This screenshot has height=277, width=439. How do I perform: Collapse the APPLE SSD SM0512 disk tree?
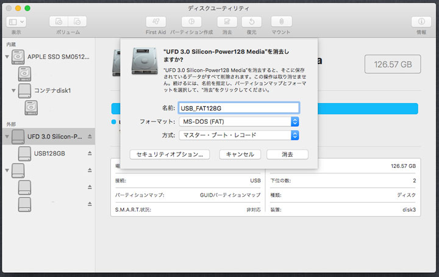pos(7,57)
